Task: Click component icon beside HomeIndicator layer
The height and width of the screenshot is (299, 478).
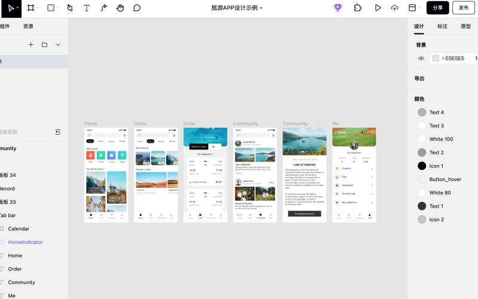Action: 2,242
